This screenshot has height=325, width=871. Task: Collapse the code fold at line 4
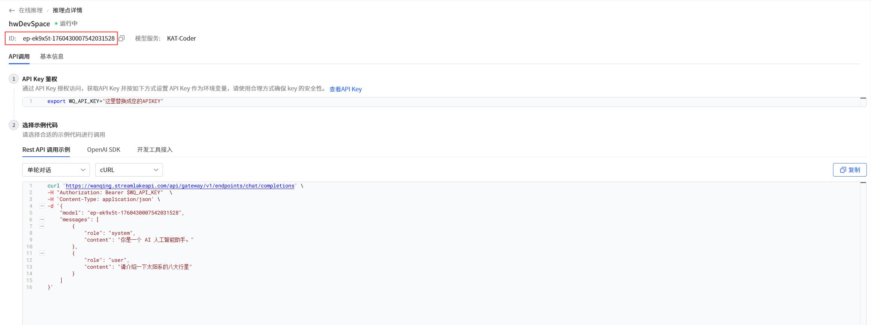[42, 206]
